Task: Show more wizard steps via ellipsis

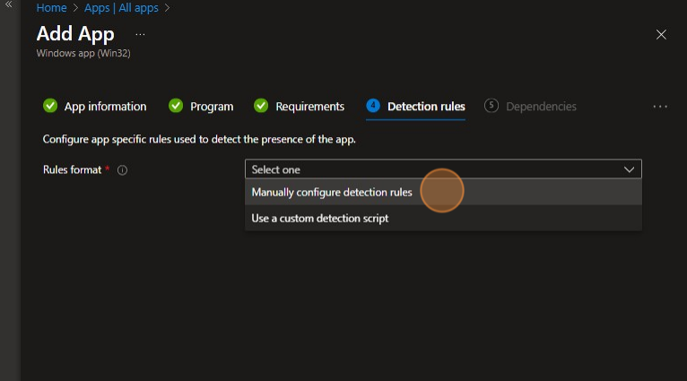Action: pyautogui.click(x=660, y=107)
